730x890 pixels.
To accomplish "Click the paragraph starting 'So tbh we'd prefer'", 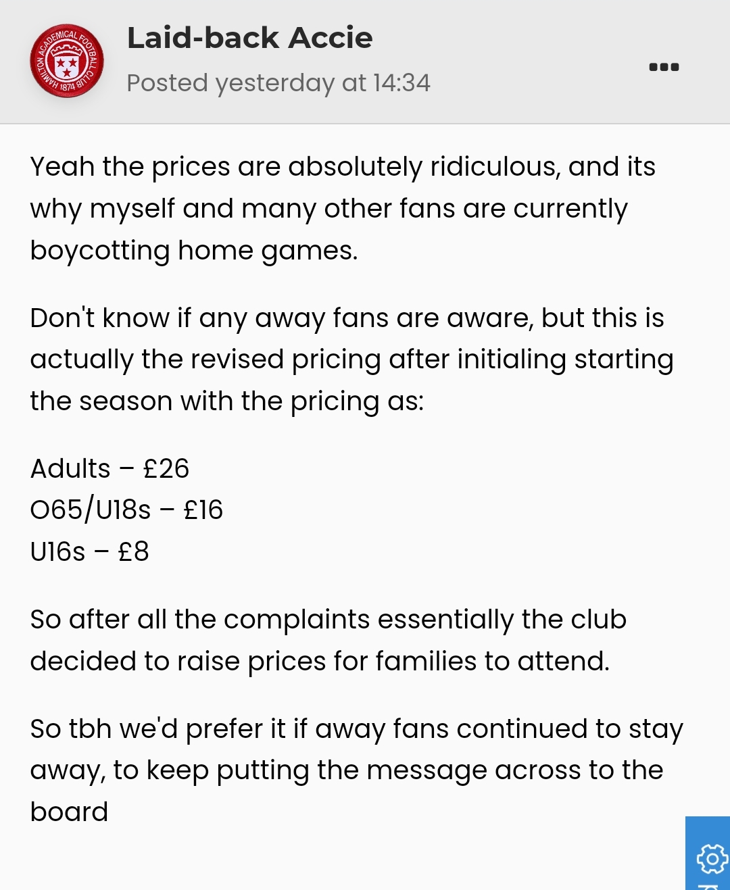I will (357, 770).
